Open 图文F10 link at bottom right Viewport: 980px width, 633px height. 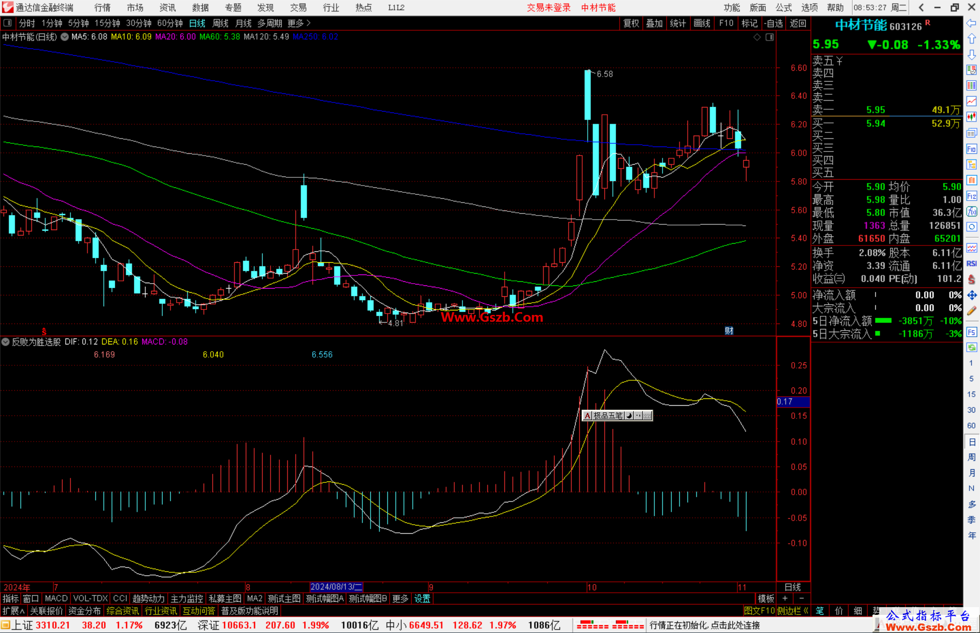pos(759,611)
